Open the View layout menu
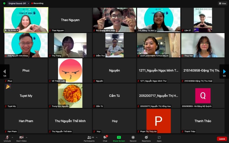 222,3
